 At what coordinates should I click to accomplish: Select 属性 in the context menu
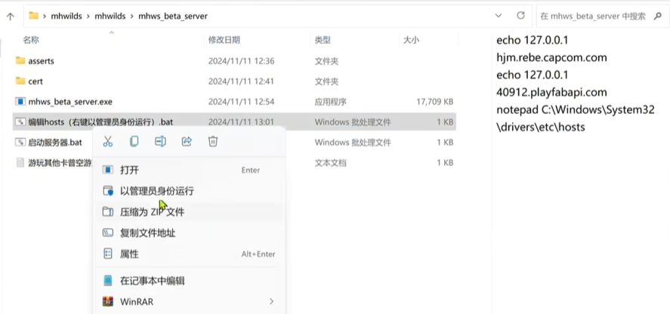pyautogui.click(x=129, y=254)
